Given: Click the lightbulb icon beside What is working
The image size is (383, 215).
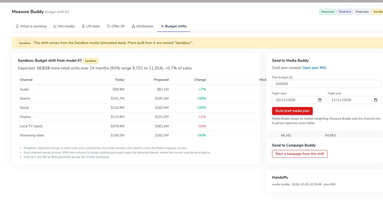Looking at the screenshot, I should pyautogui.click(x=17, y=26).
